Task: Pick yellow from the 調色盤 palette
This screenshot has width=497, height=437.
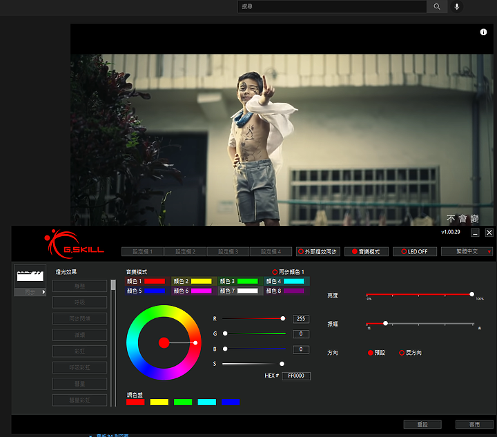Action: coord(159,402)
